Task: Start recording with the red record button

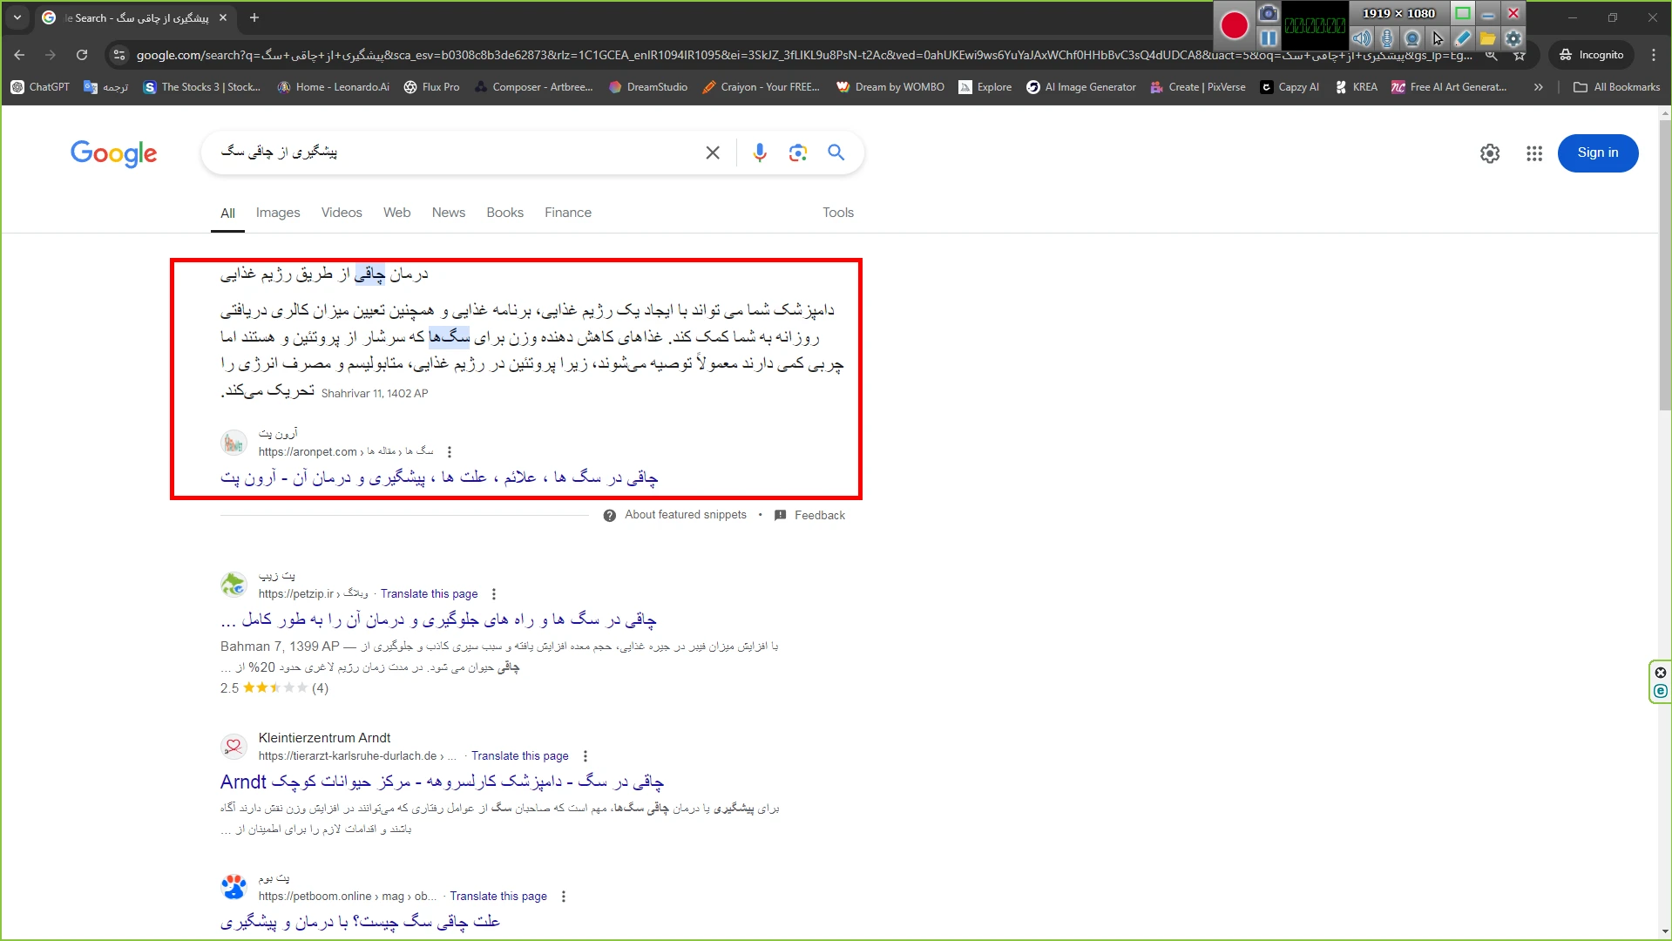Action: [x=1234, y=26]
